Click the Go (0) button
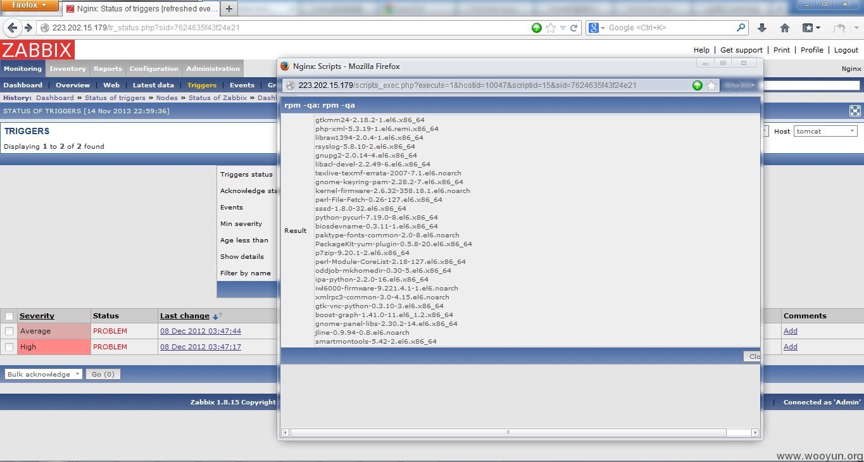The width and height of the screenshot is (864, 462). pos(103,374)
